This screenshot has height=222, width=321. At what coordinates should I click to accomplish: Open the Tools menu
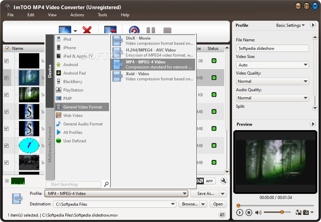[102, 15]
